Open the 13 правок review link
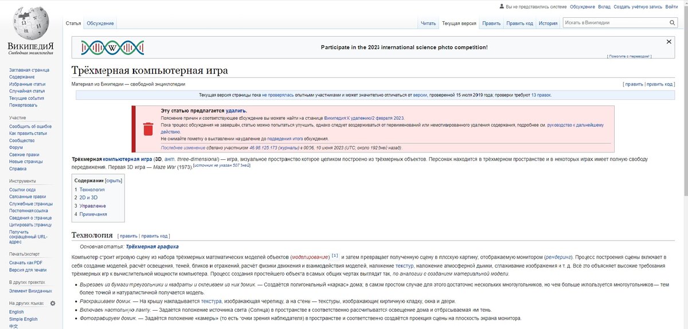The image size is (688, 329). (x=541, y=95)
